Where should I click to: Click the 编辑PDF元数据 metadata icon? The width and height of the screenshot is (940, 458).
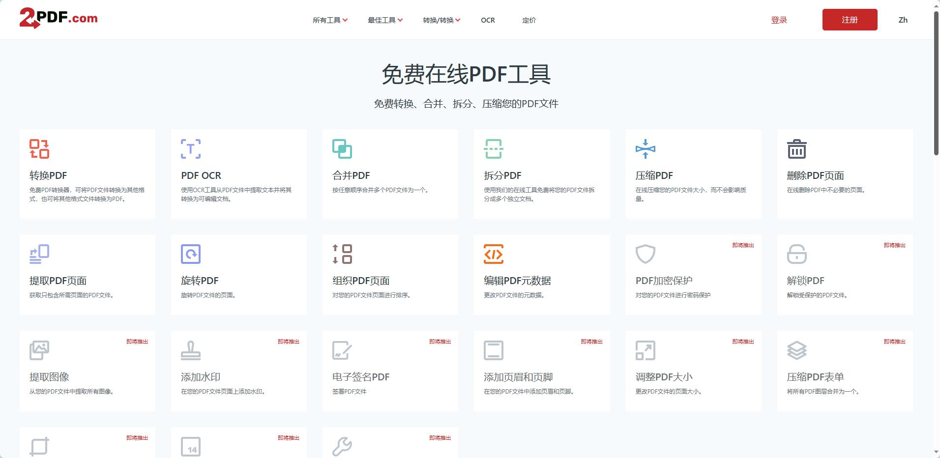[494, 254]
